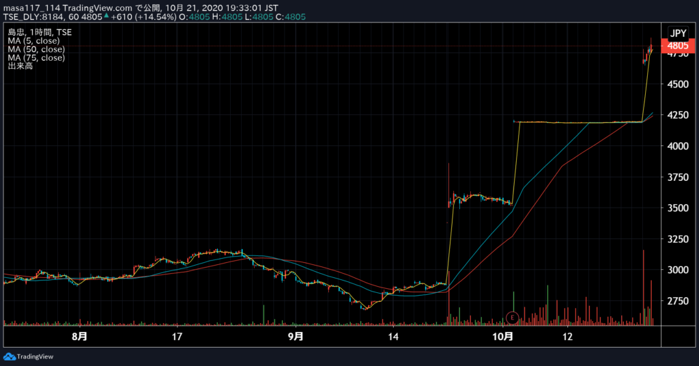Click the 9月 date axis label
Screen dimensions: 699x366
pos(296,336)
